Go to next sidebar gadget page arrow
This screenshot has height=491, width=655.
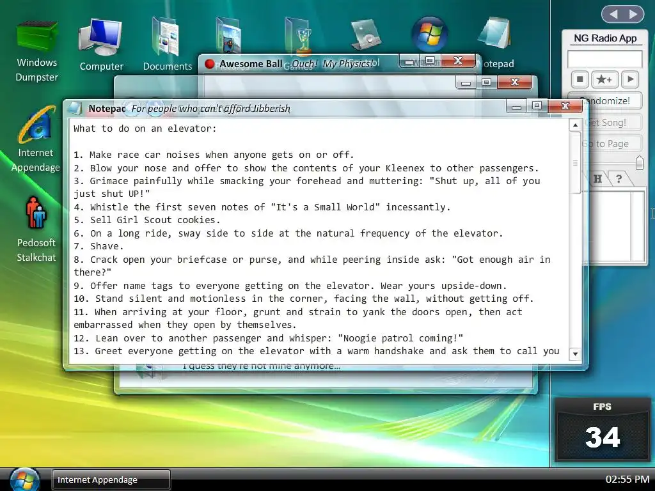click(634, 15)
